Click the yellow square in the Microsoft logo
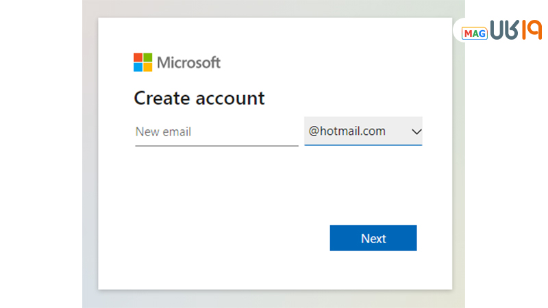The width and height of the screenshot is (548, 308). [x=147, y=67]
